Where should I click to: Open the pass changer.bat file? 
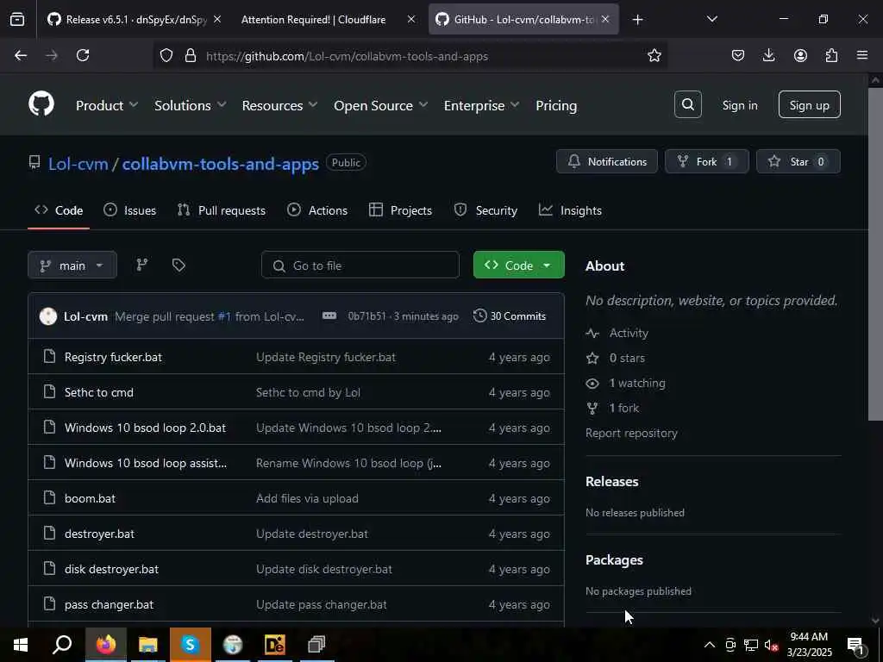coord(109,604)
